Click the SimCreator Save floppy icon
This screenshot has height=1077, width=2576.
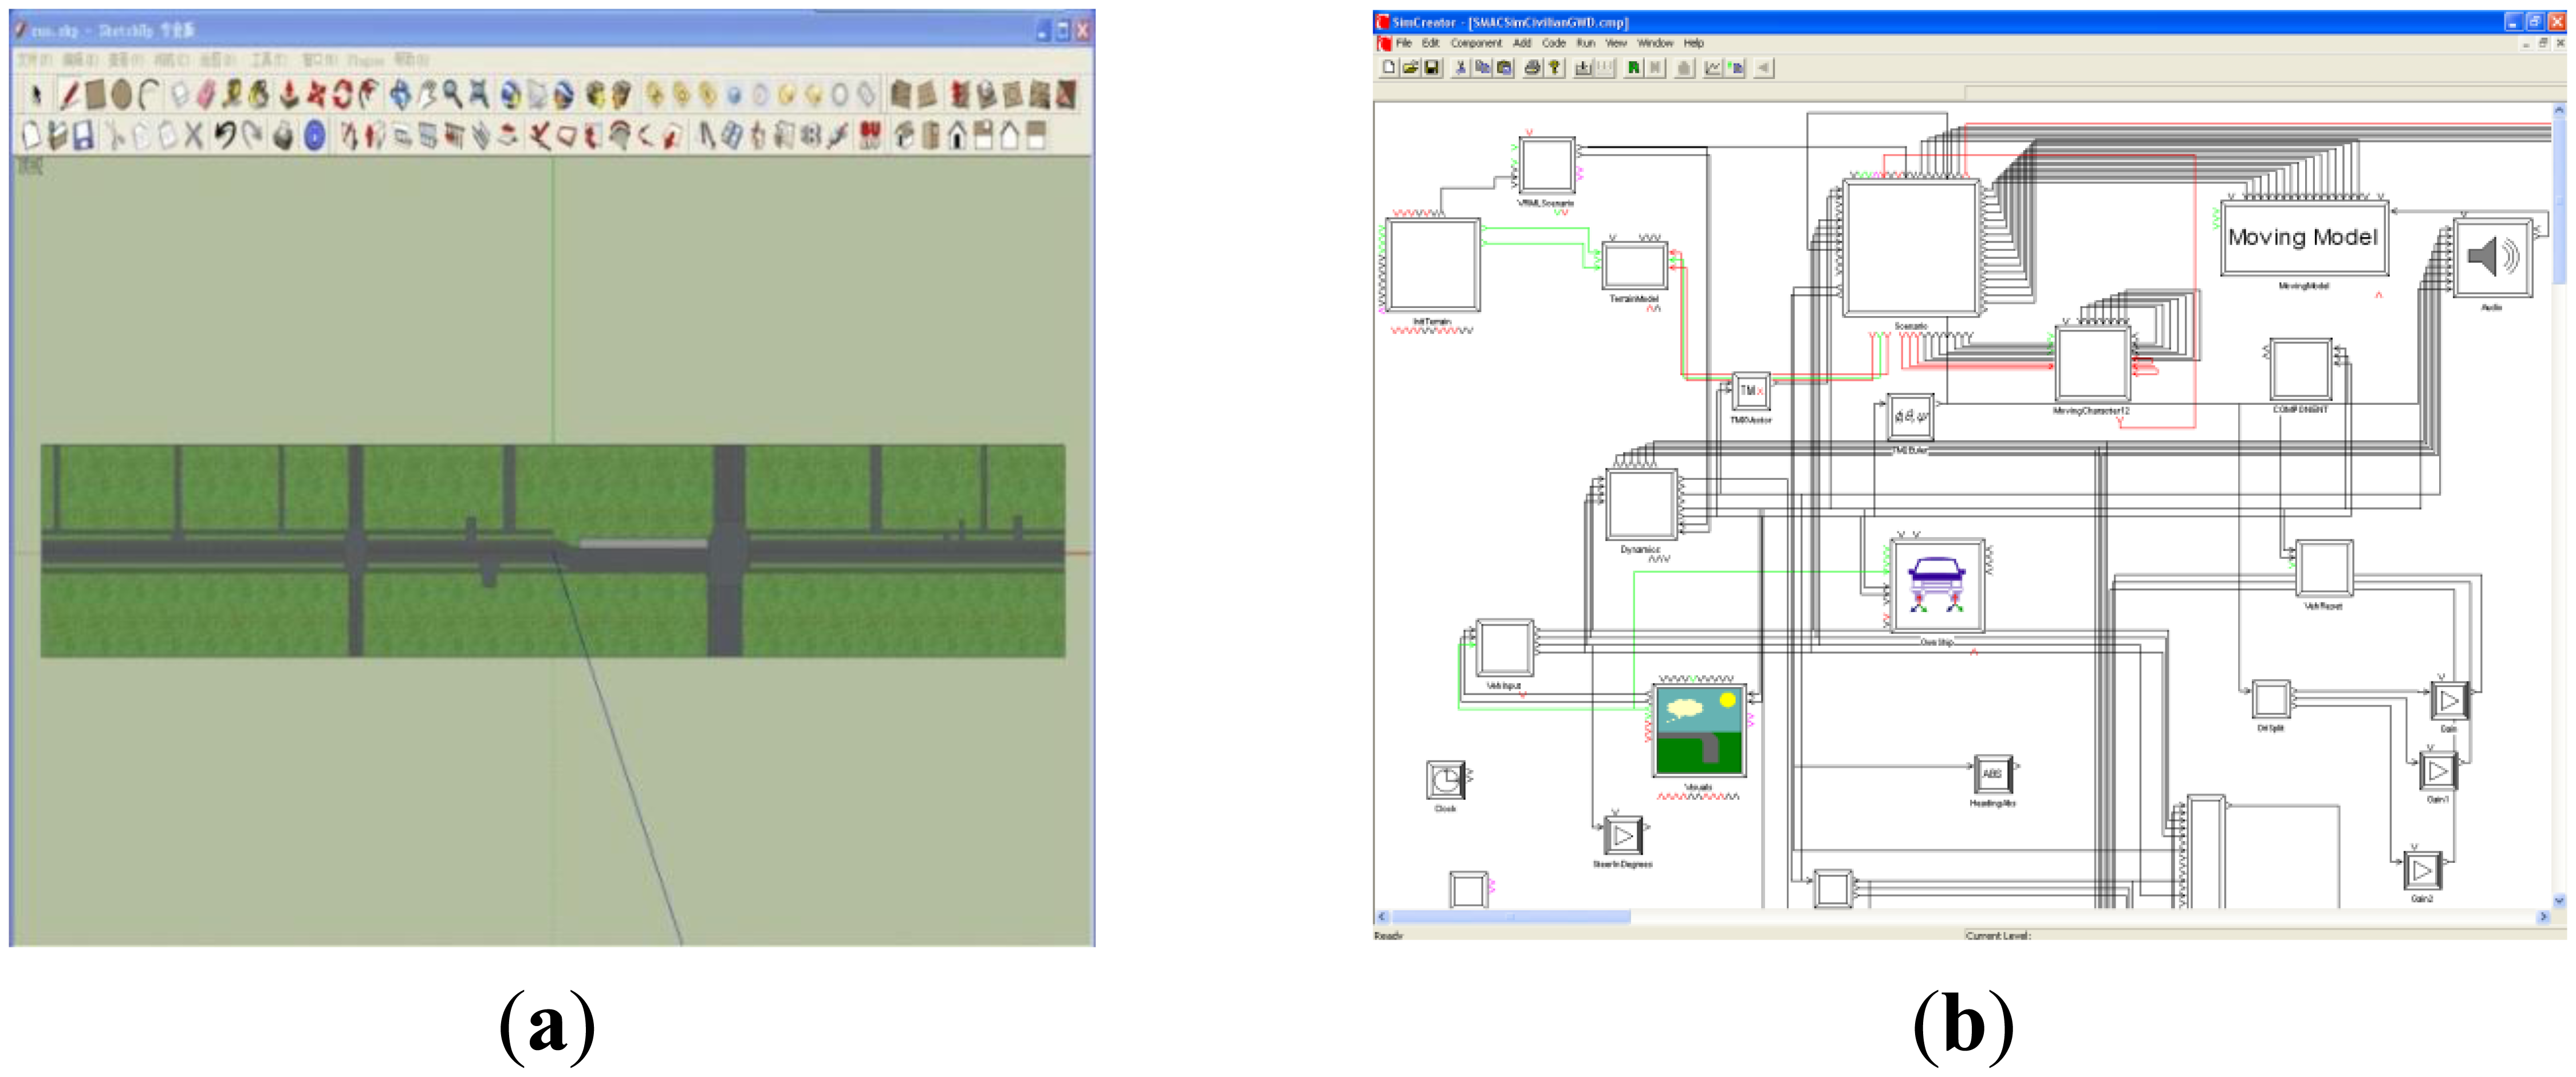[1432, 68]
